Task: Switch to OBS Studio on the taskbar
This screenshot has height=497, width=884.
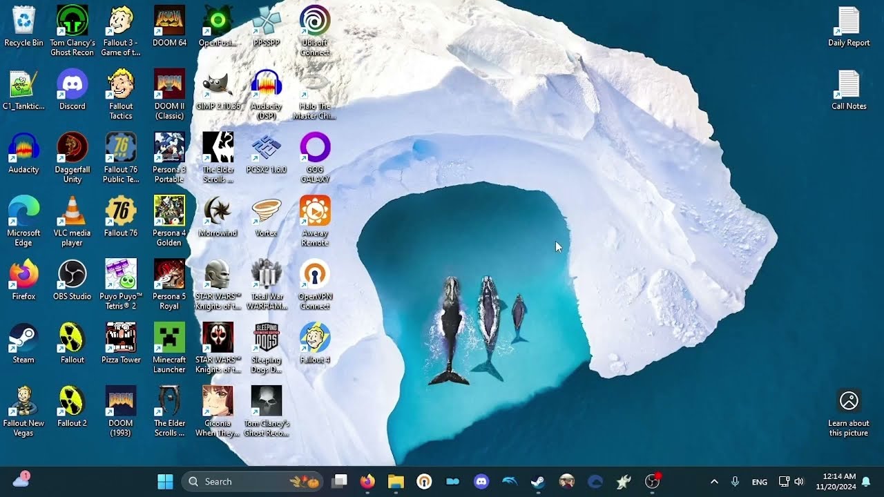Action: click(x=652, y=482)
